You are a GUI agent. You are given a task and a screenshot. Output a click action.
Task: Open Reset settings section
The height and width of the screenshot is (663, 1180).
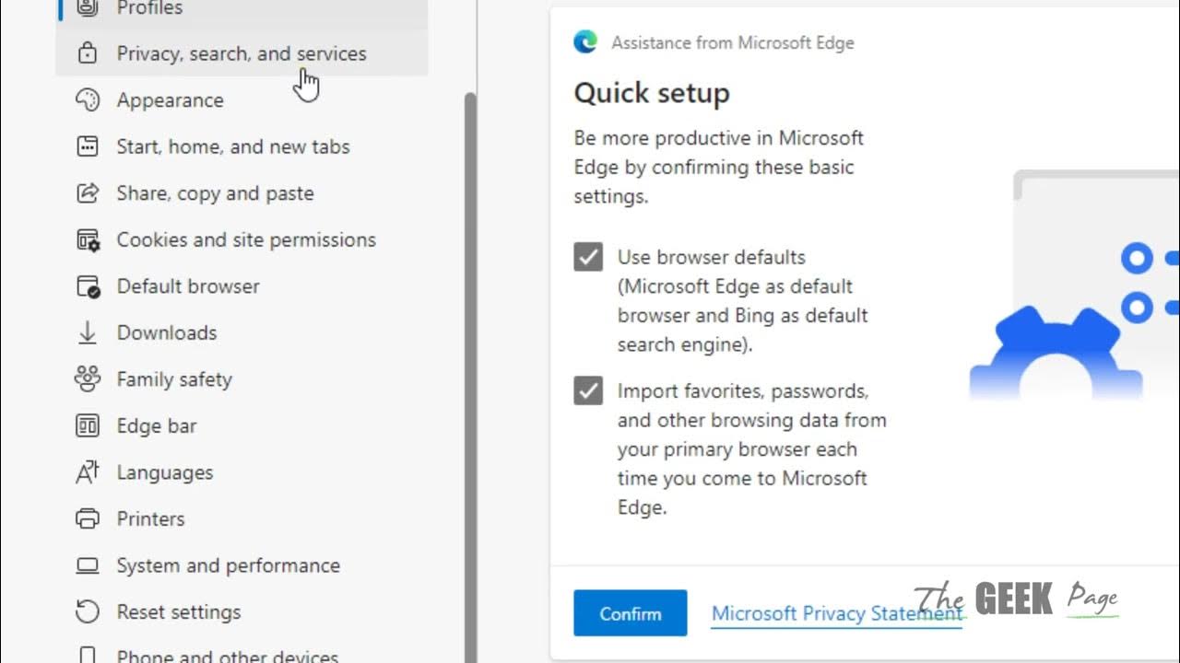[x=178, y=612]
